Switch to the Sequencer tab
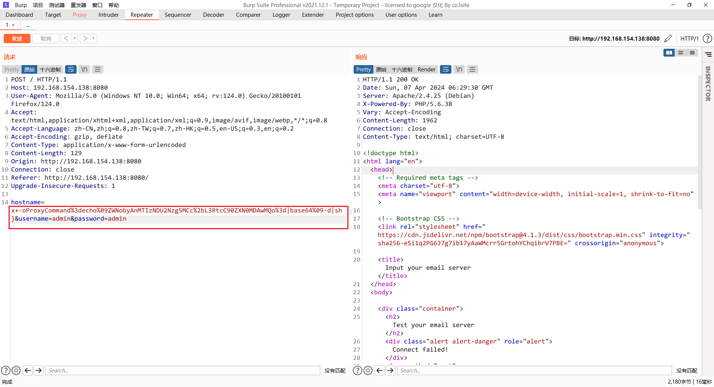Screen dimensions: 714x387 click(x=178, y=15)
